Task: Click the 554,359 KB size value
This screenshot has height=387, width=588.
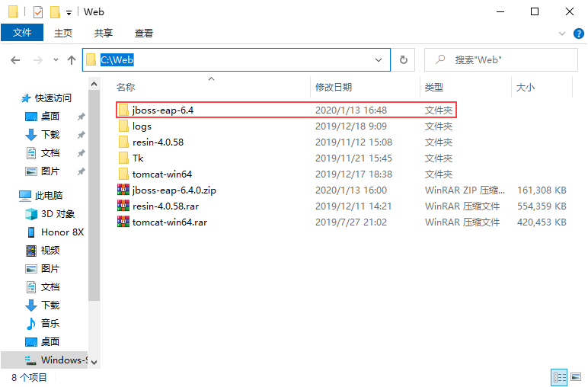Action: [x=542, y=206]
